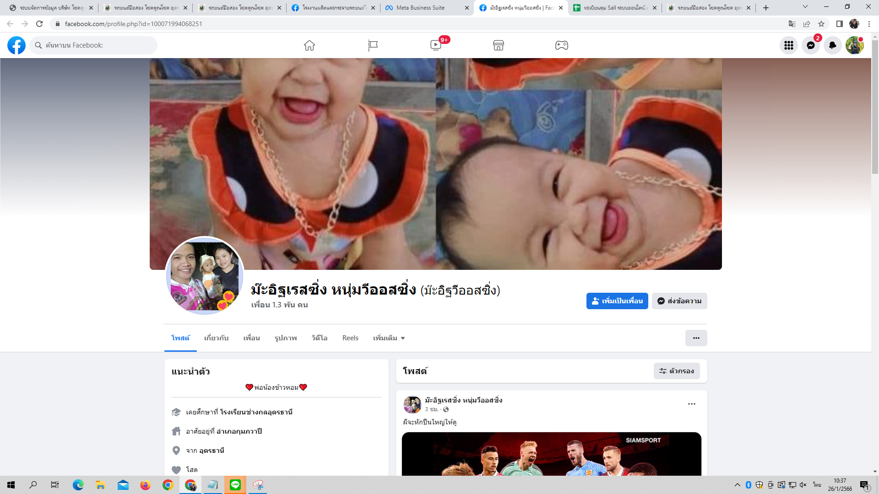Image resolution: width=879 pixels, height=494 pixels.
Task: Bookmark this page with star icon
Action: point(821,24)
